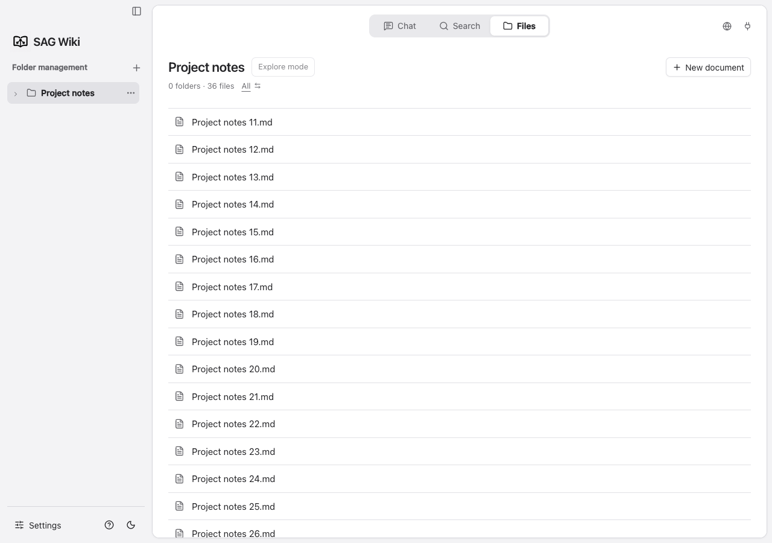Expand the Project notes folder chevron

16,94
